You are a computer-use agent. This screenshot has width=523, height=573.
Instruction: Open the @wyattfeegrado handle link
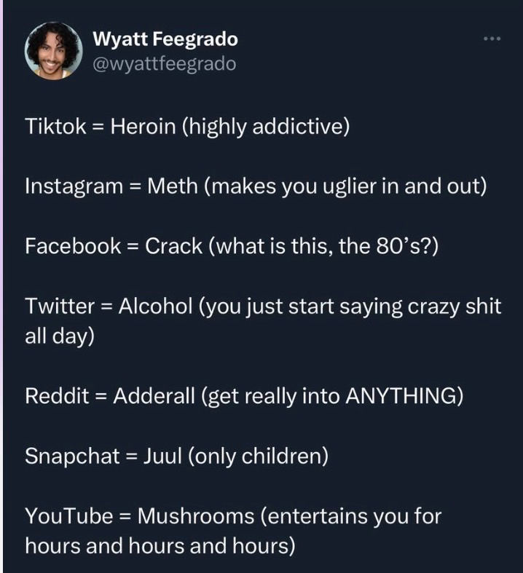click(x=165, y=63)
